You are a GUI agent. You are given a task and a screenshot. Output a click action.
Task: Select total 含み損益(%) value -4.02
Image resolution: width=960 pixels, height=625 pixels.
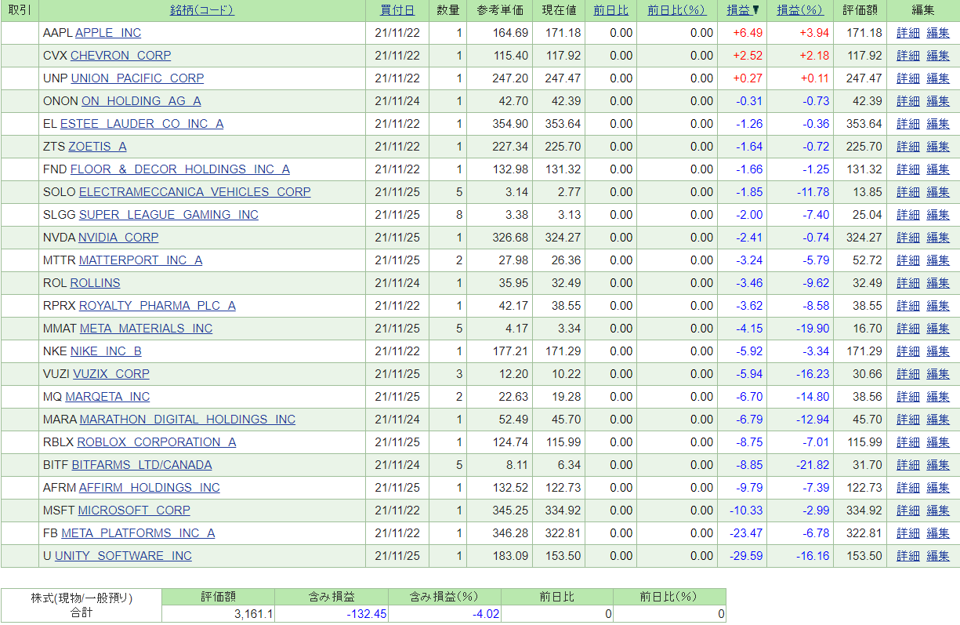(485, 614)
